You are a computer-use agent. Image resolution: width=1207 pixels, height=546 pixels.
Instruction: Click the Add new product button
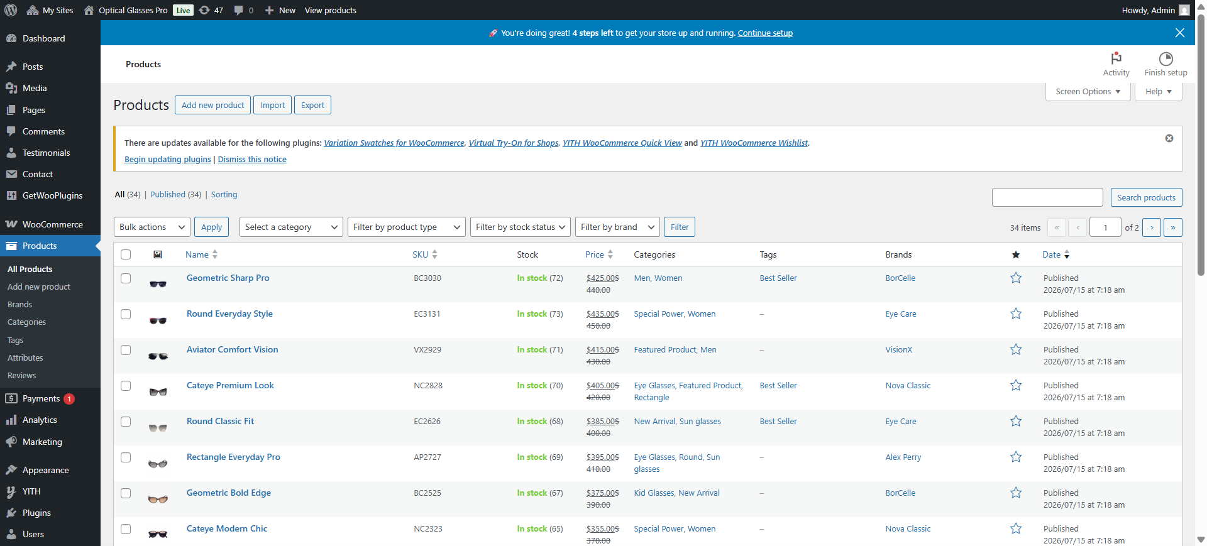tap(212, 105)
